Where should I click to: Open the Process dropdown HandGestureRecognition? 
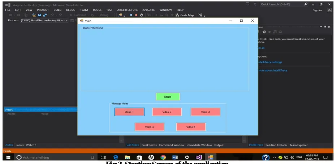[x=44, y=20]
